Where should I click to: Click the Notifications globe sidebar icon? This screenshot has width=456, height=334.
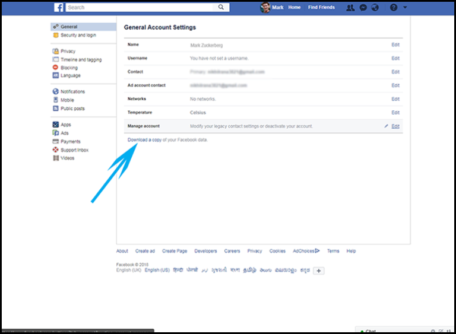click(x=56, y=91)
